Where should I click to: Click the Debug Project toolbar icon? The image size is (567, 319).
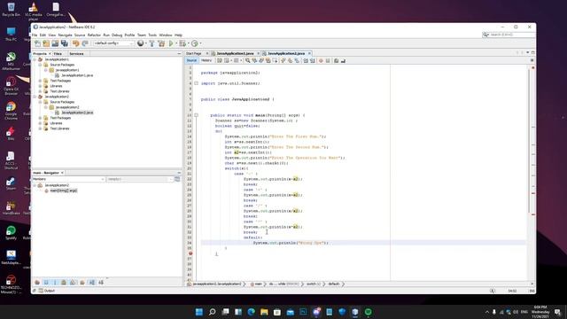[183, 43]
